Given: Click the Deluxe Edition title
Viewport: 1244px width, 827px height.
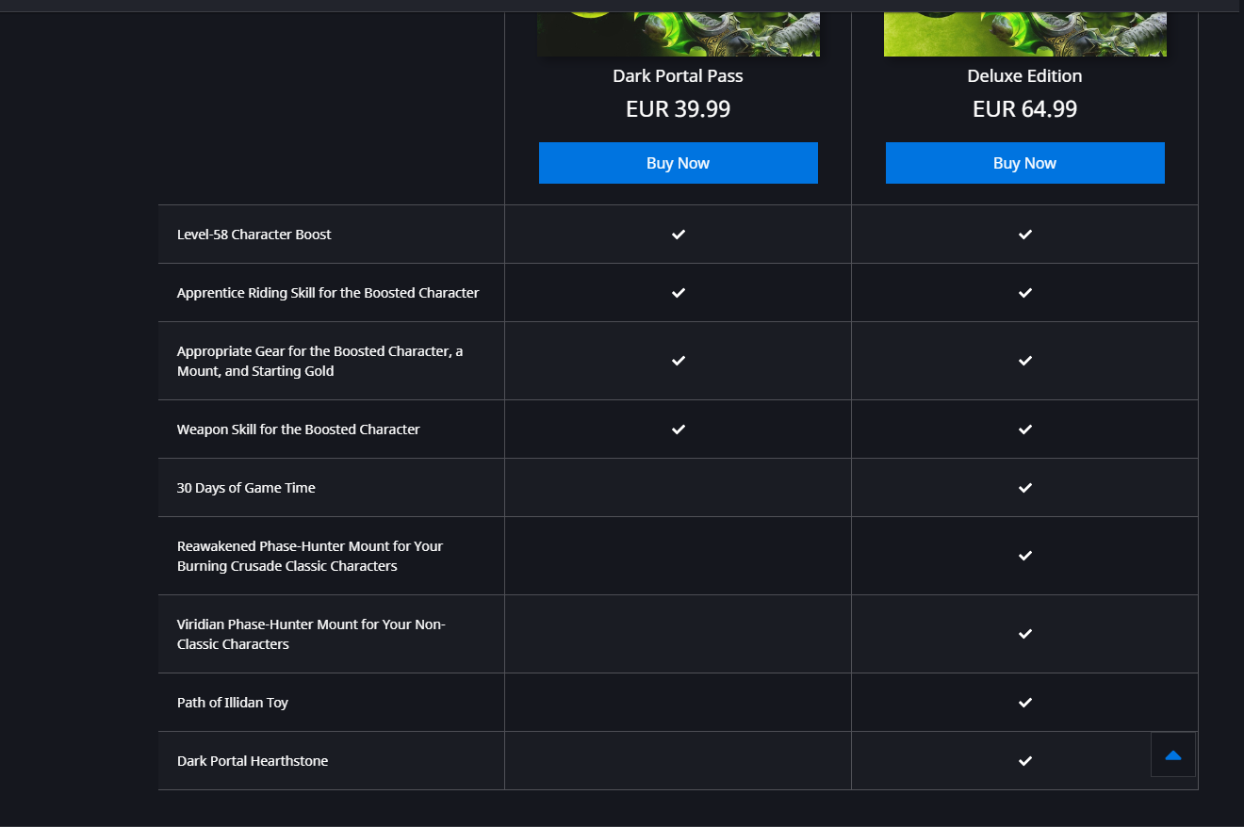Looking at the screenshot, I should [x=1024, y=76].
